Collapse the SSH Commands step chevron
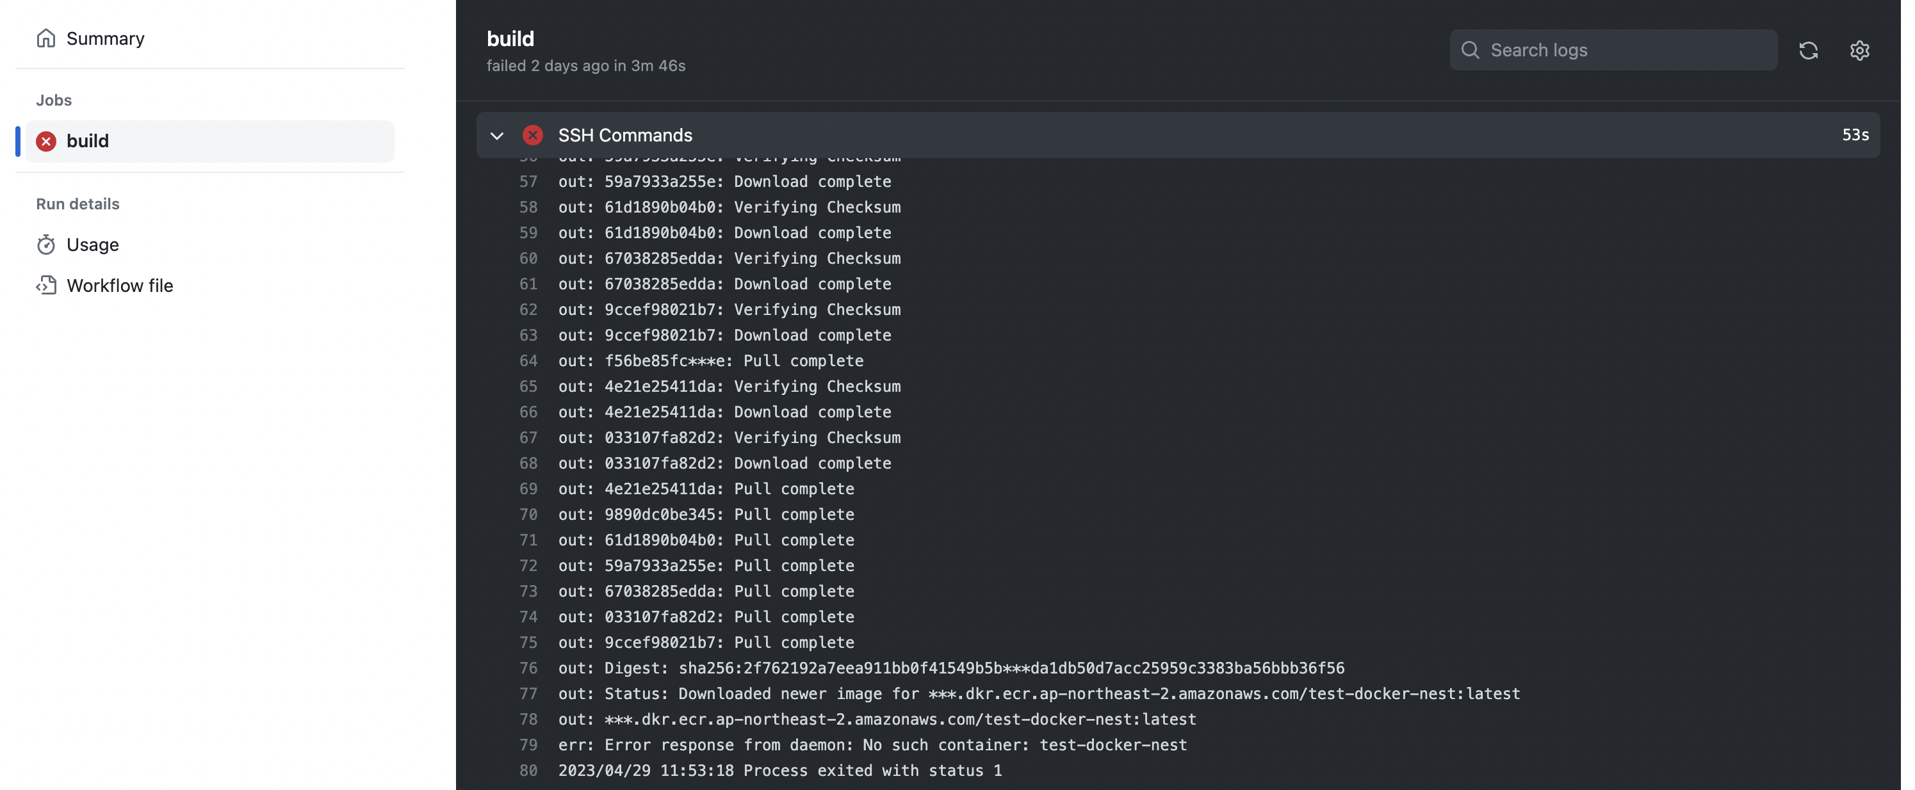The height and width of the screenshot is (790, 1915). (x=496, y=135)
